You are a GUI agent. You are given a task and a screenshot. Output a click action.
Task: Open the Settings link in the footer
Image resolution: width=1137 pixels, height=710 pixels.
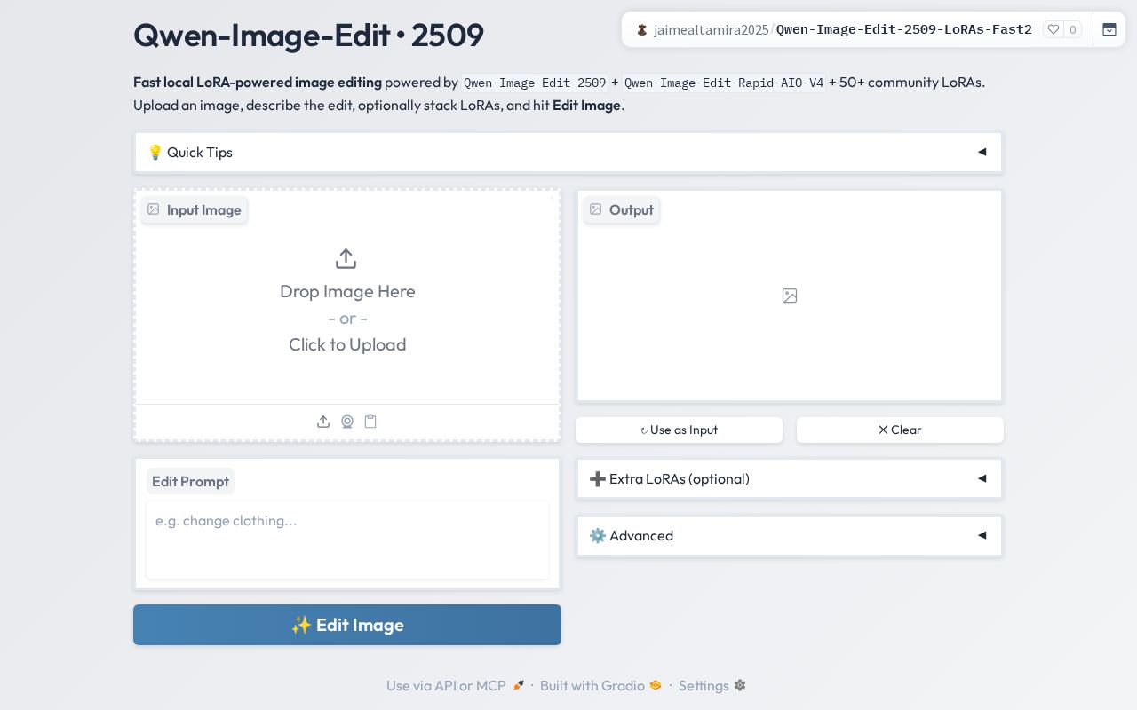point(712,685)
